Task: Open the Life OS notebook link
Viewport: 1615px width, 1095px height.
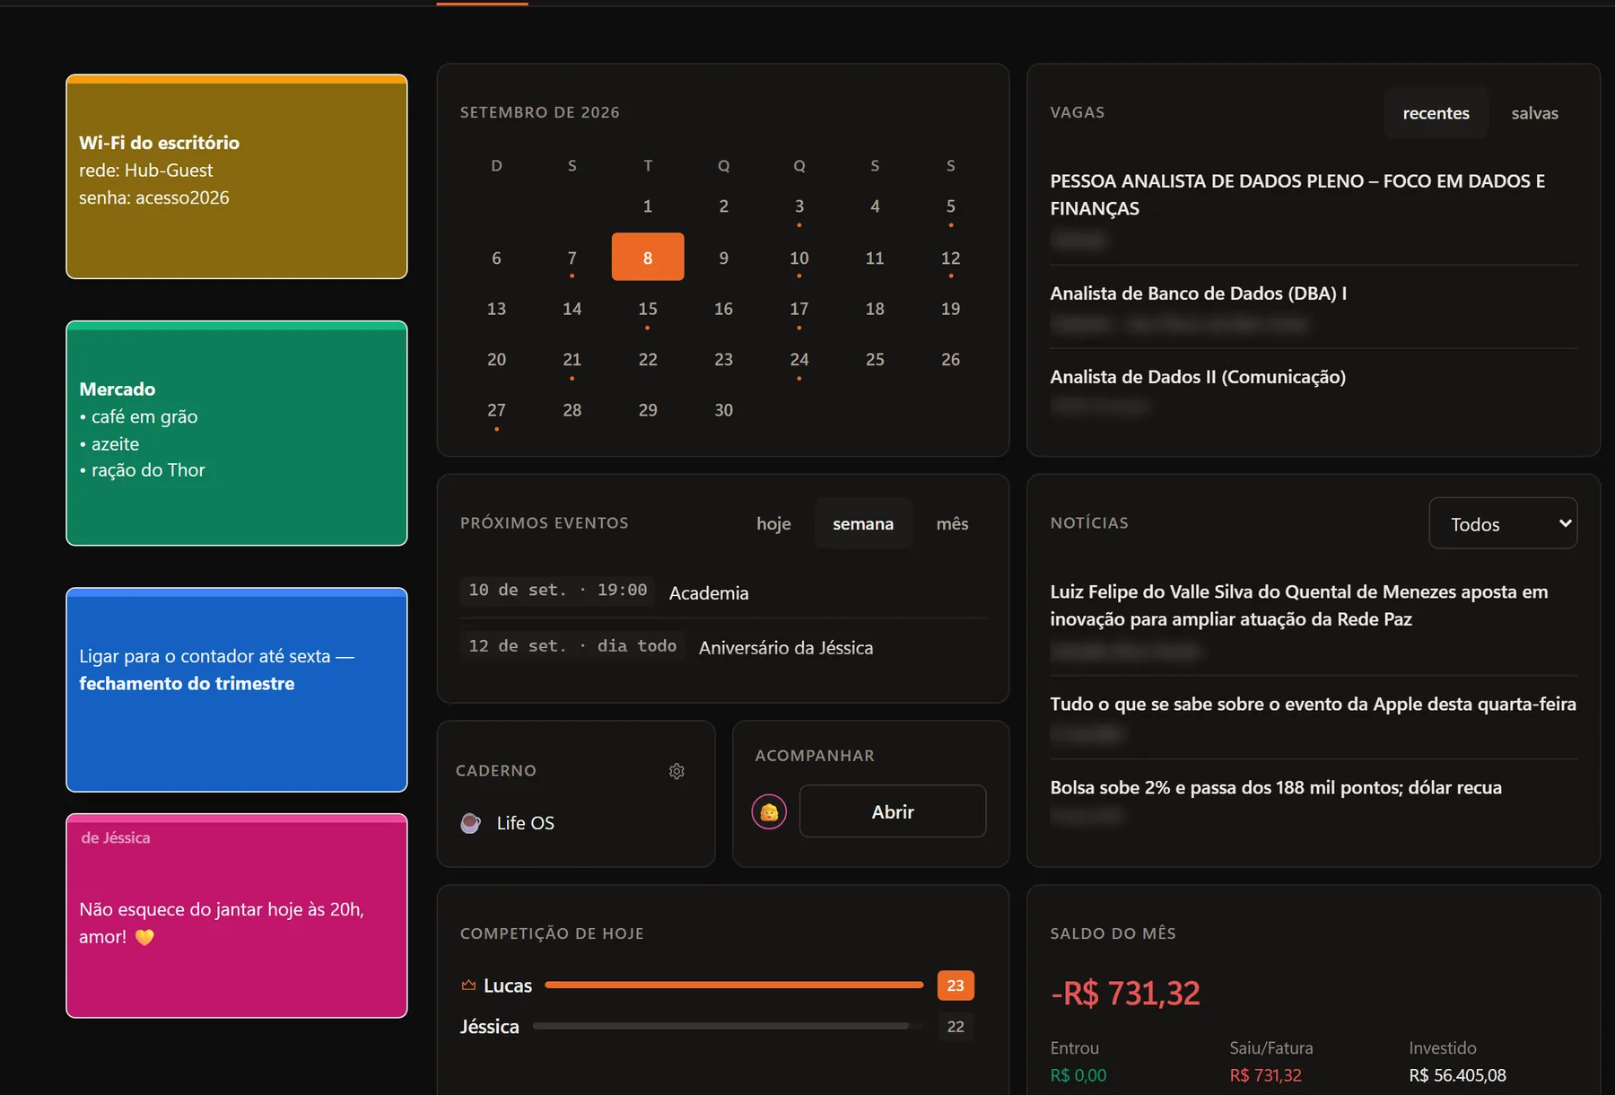Action: point(525,823)
